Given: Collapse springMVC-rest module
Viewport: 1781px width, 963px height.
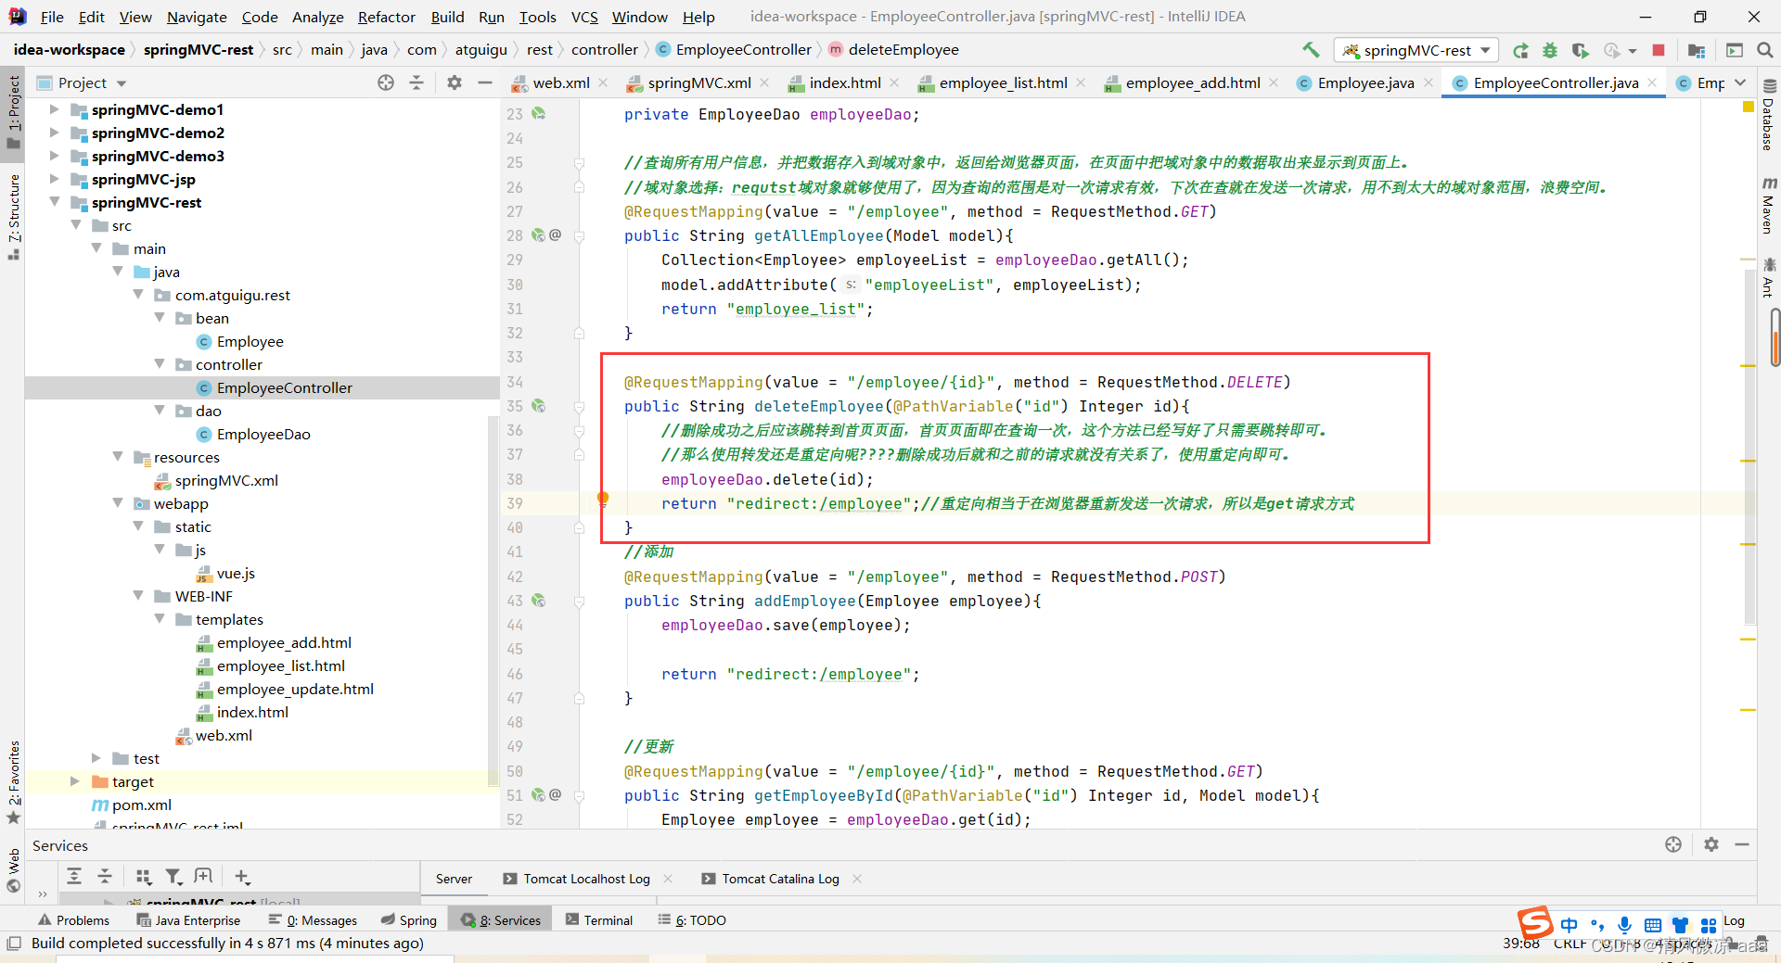Looking at the screenshot, I should click(54, 202).
